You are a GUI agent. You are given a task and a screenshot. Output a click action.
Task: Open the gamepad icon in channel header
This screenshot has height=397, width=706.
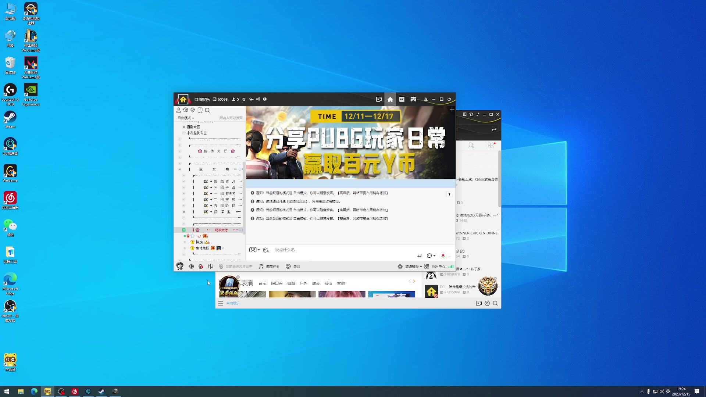[x=413, y=99]
